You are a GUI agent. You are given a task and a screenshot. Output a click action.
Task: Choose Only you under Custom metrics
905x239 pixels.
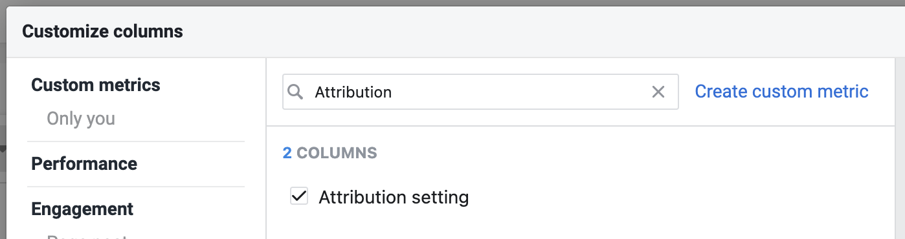click(81, 119)
